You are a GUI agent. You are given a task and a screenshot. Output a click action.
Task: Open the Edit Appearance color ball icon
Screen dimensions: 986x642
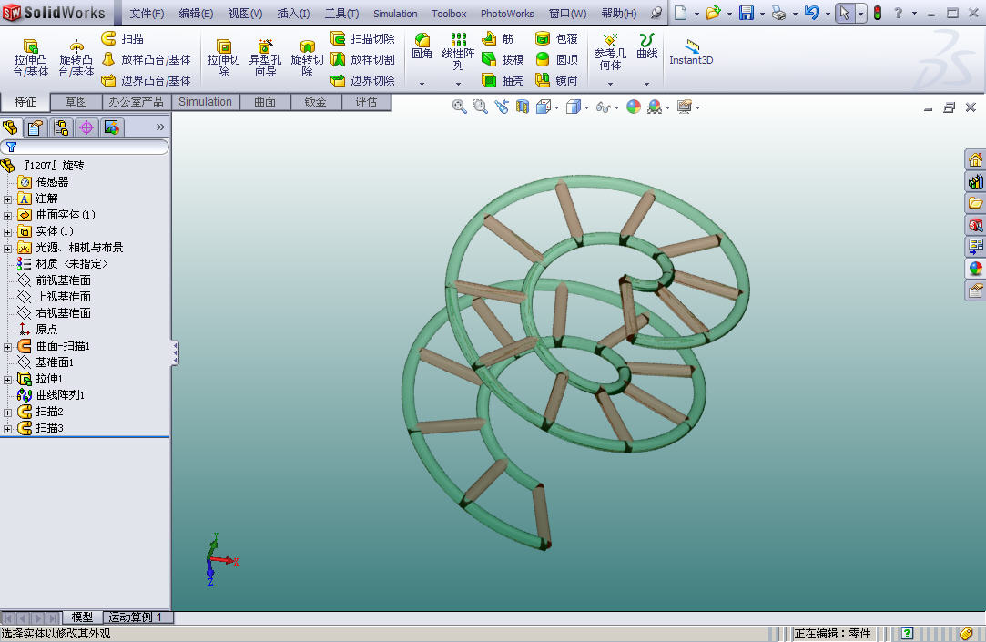click(634, 107)
